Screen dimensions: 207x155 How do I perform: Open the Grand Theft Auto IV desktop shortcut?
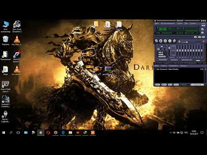point(6,86)
